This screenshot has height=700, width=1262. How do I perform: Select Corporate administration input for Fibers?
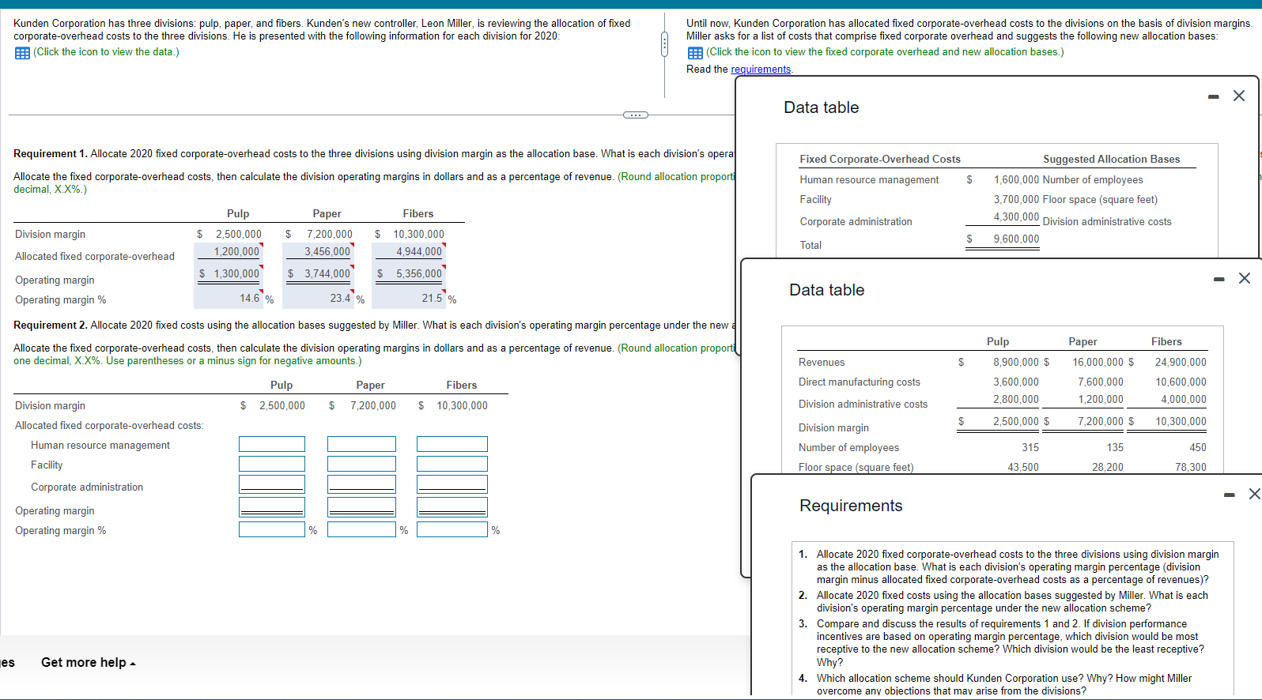pos(452,484)
